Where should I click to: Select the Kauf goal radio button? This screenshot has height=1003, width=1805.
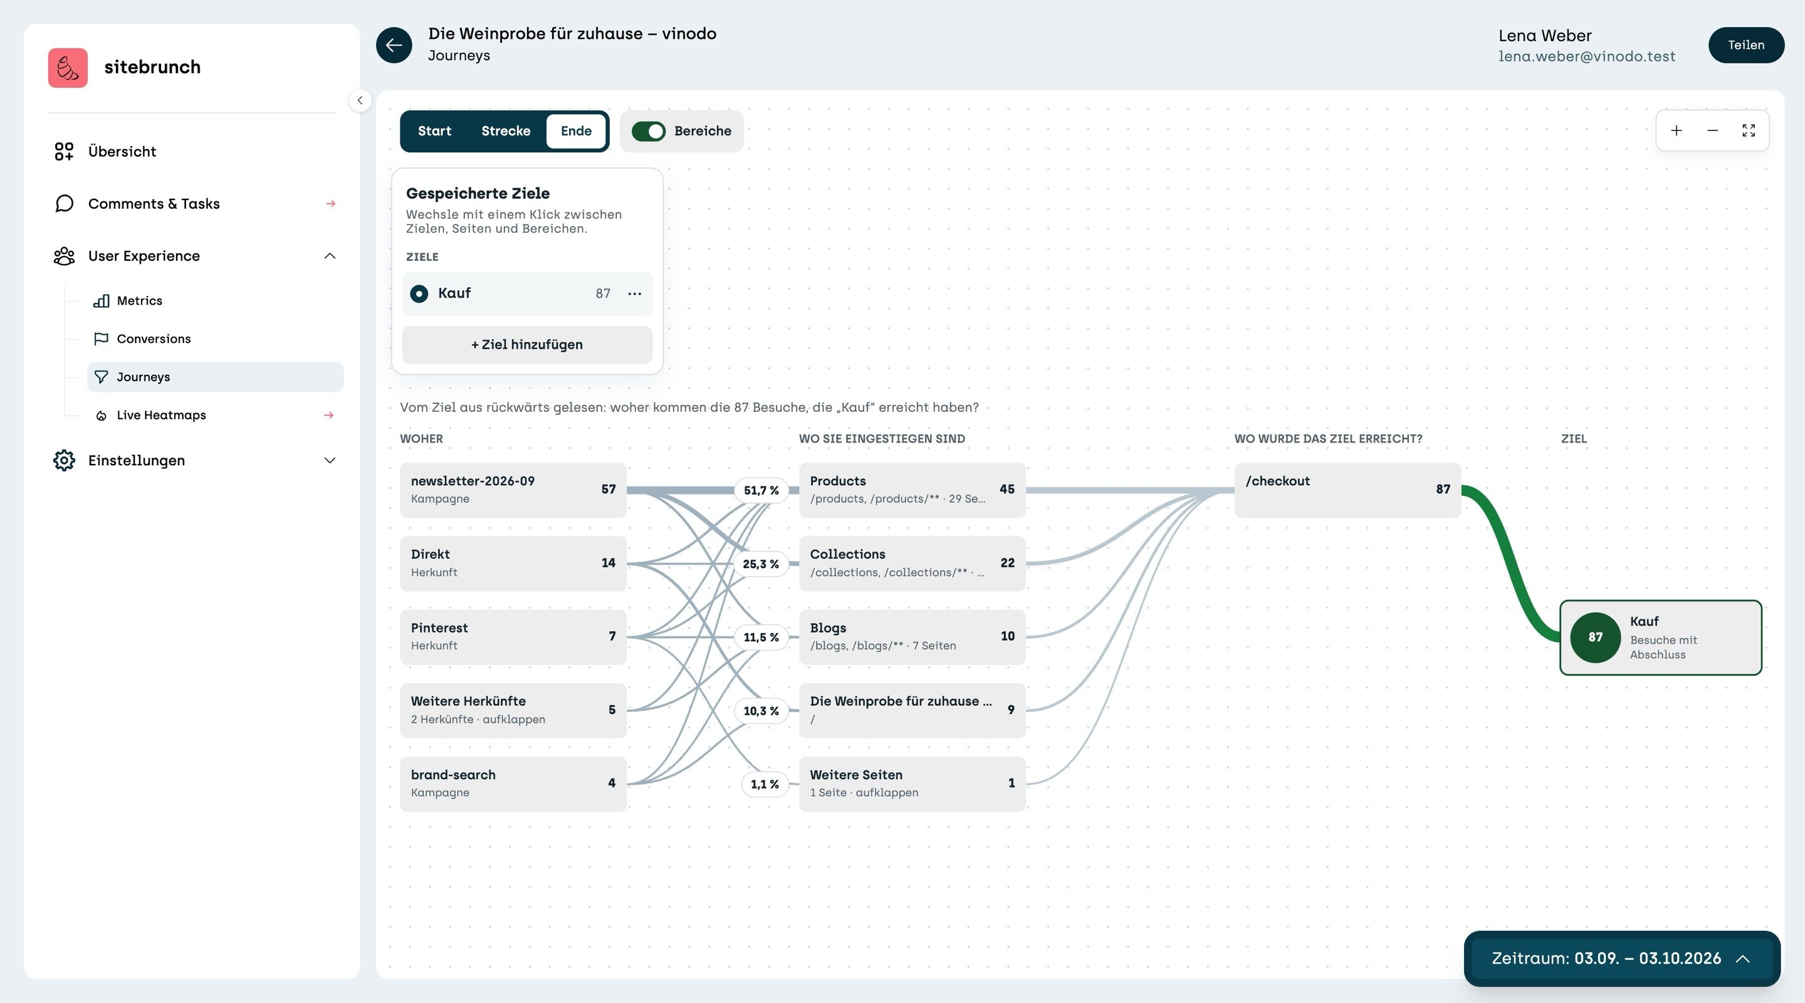(x=419, y=293)
